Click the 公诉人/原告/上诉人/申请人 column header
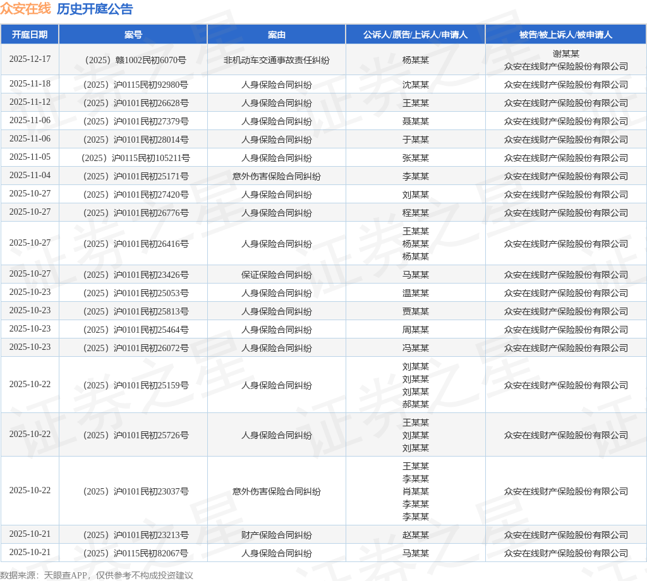This screenshot has width=647, height=581. (x=416, y=35)
